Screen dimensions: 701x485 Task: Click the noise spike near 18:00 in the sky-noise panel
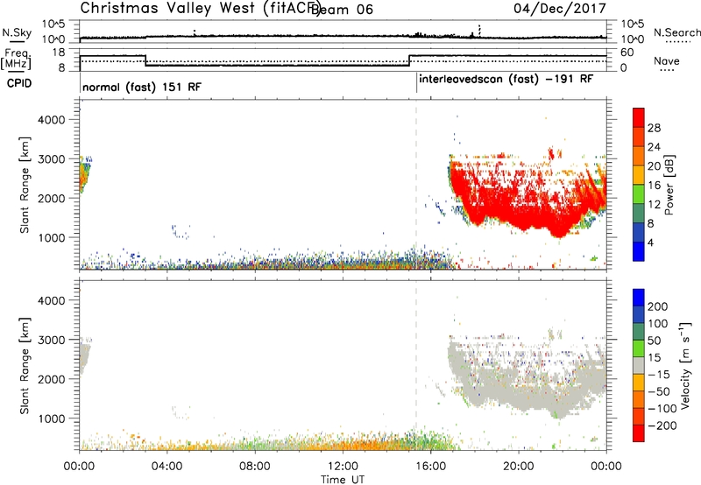tap(479, 31)
